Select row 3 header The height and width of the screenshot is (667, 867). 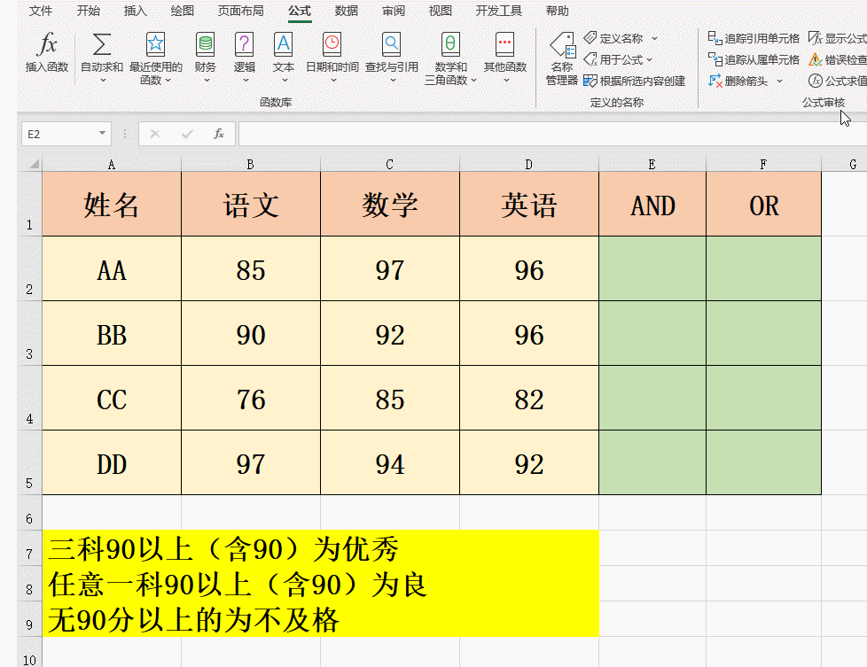pos(29,333)
